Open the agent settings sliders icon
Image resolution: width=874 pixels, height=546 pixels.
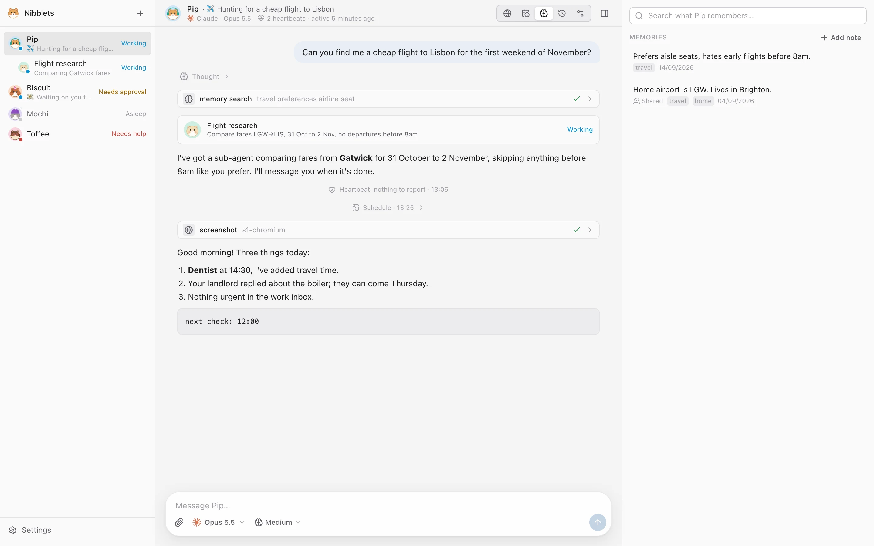tap(580, 13)
